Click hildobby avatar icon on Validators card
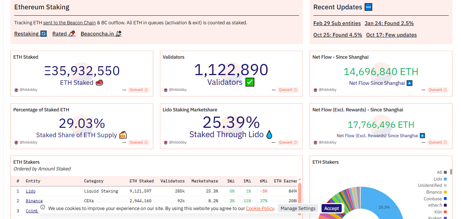Image resolution: width=461 pixels, height=219 pixels. (x=166, y=90)
